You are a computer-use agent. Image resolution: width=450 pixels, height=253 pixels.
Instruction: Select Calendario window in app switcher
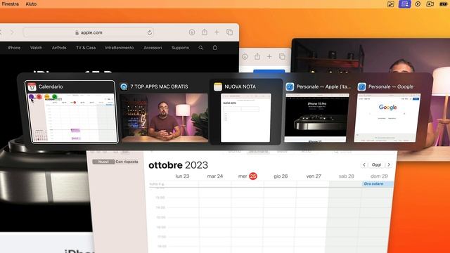pyautogui.click(x=72, y=112)
